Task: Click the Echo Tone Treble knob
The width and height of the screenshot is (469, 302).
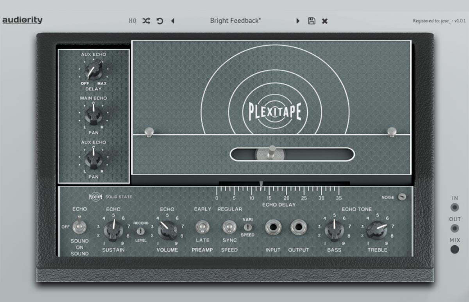Action: pos(377,230)
